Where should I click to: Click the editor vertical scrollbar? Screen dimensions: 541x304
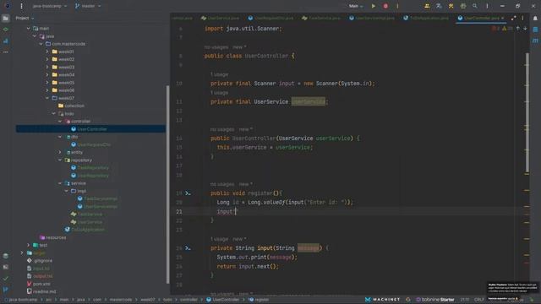[x=527, y=112]
